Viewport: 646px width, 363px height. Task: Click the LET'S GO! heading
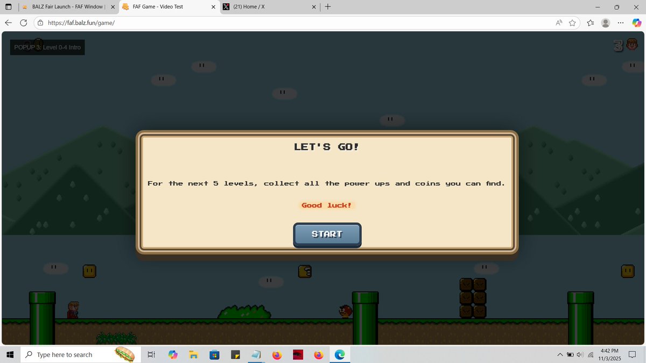click(x=326, y=146)
